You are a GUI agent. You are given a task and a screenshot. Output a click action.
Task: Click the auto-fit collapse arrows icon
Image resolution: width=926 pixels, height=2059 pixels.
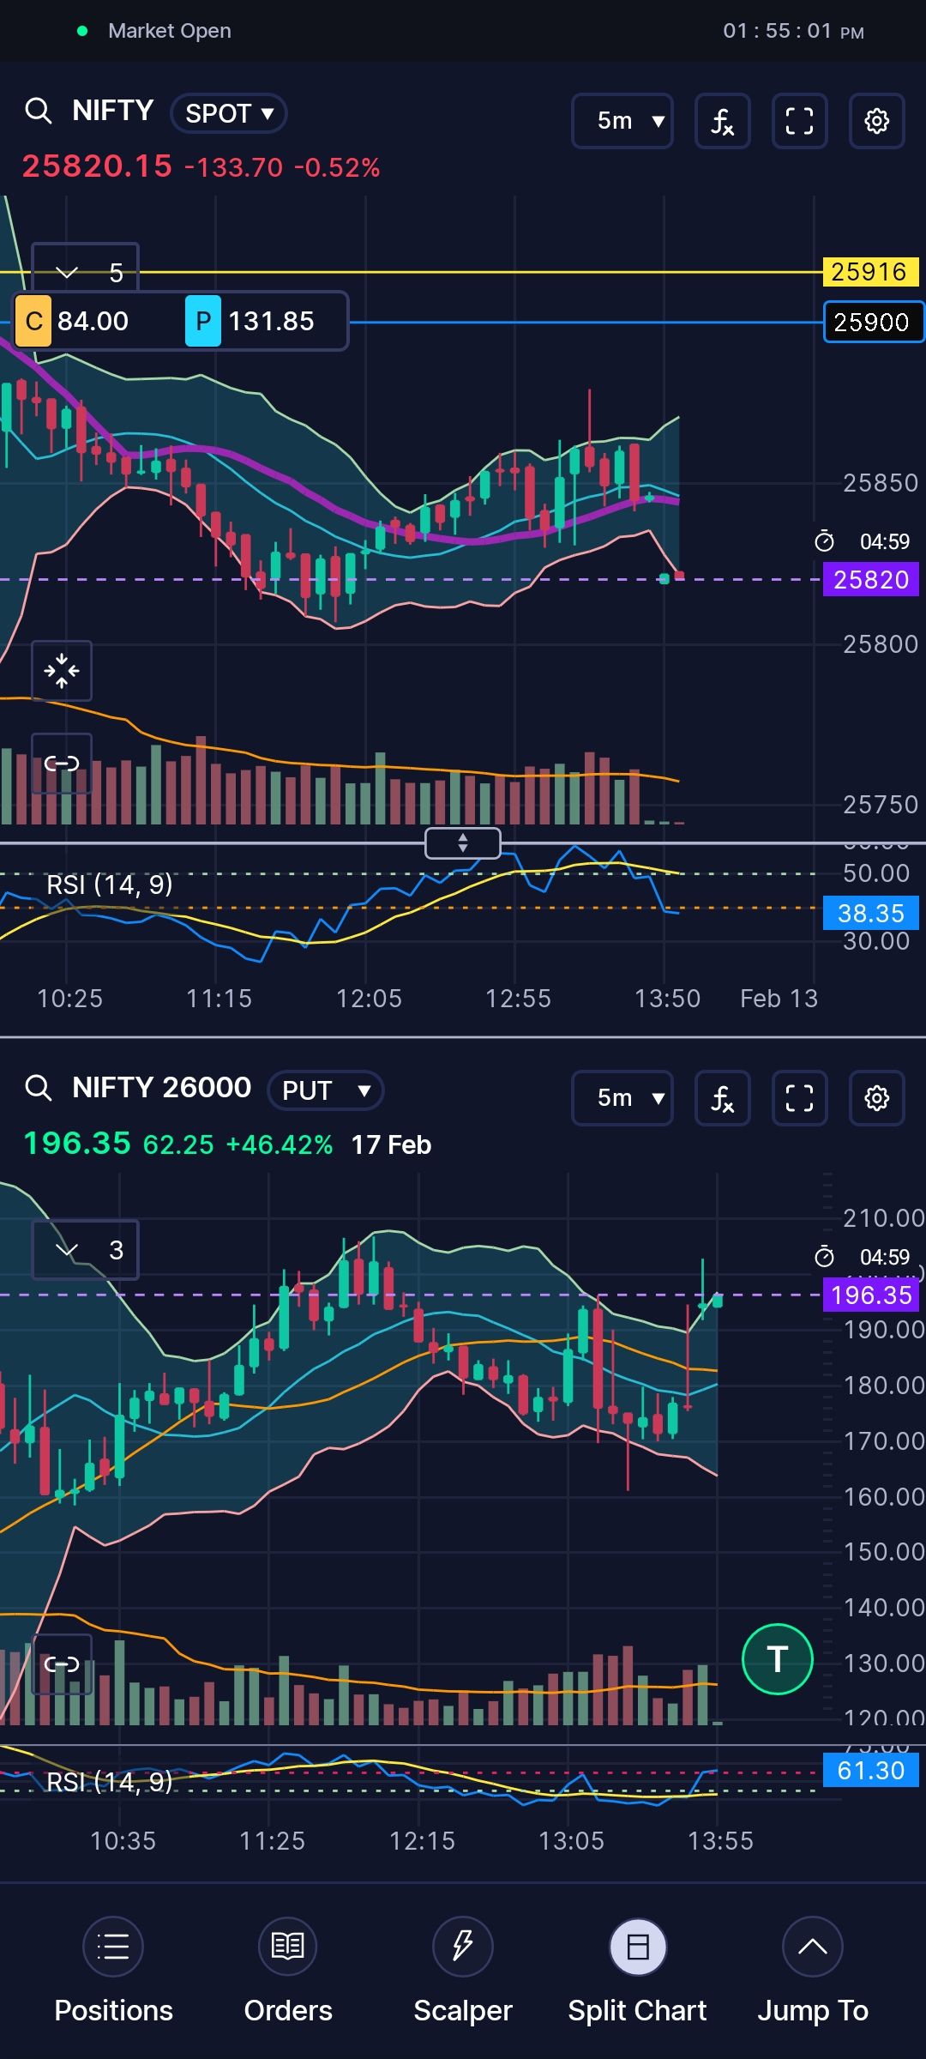click(x=62, y=671)
